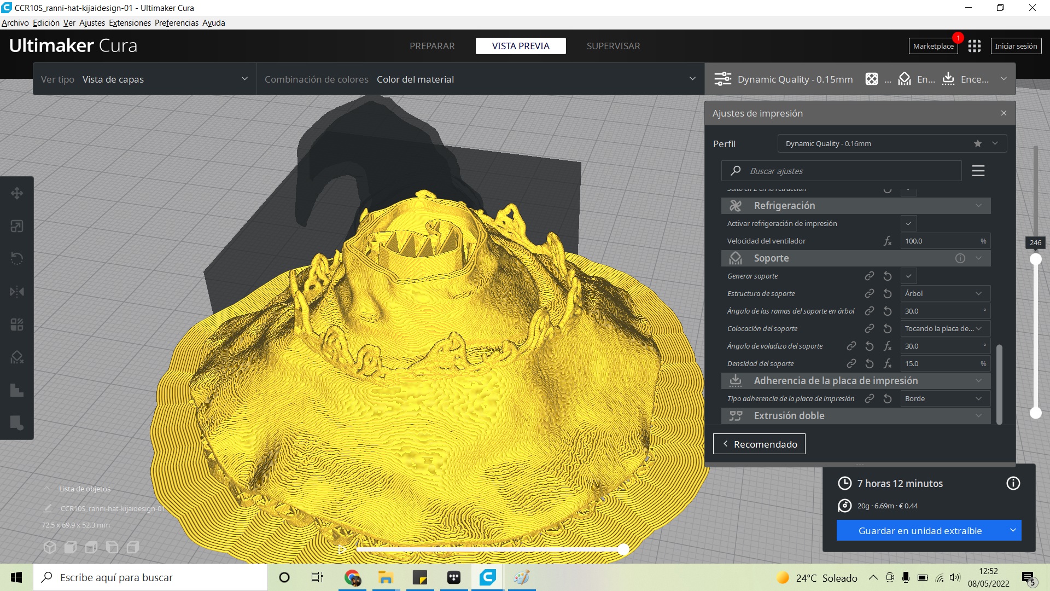The height and width of the screenshot is (591, 1050).
Task: Open the Extensiones menu
Action: pyautogui.click(x=130, y=23)
